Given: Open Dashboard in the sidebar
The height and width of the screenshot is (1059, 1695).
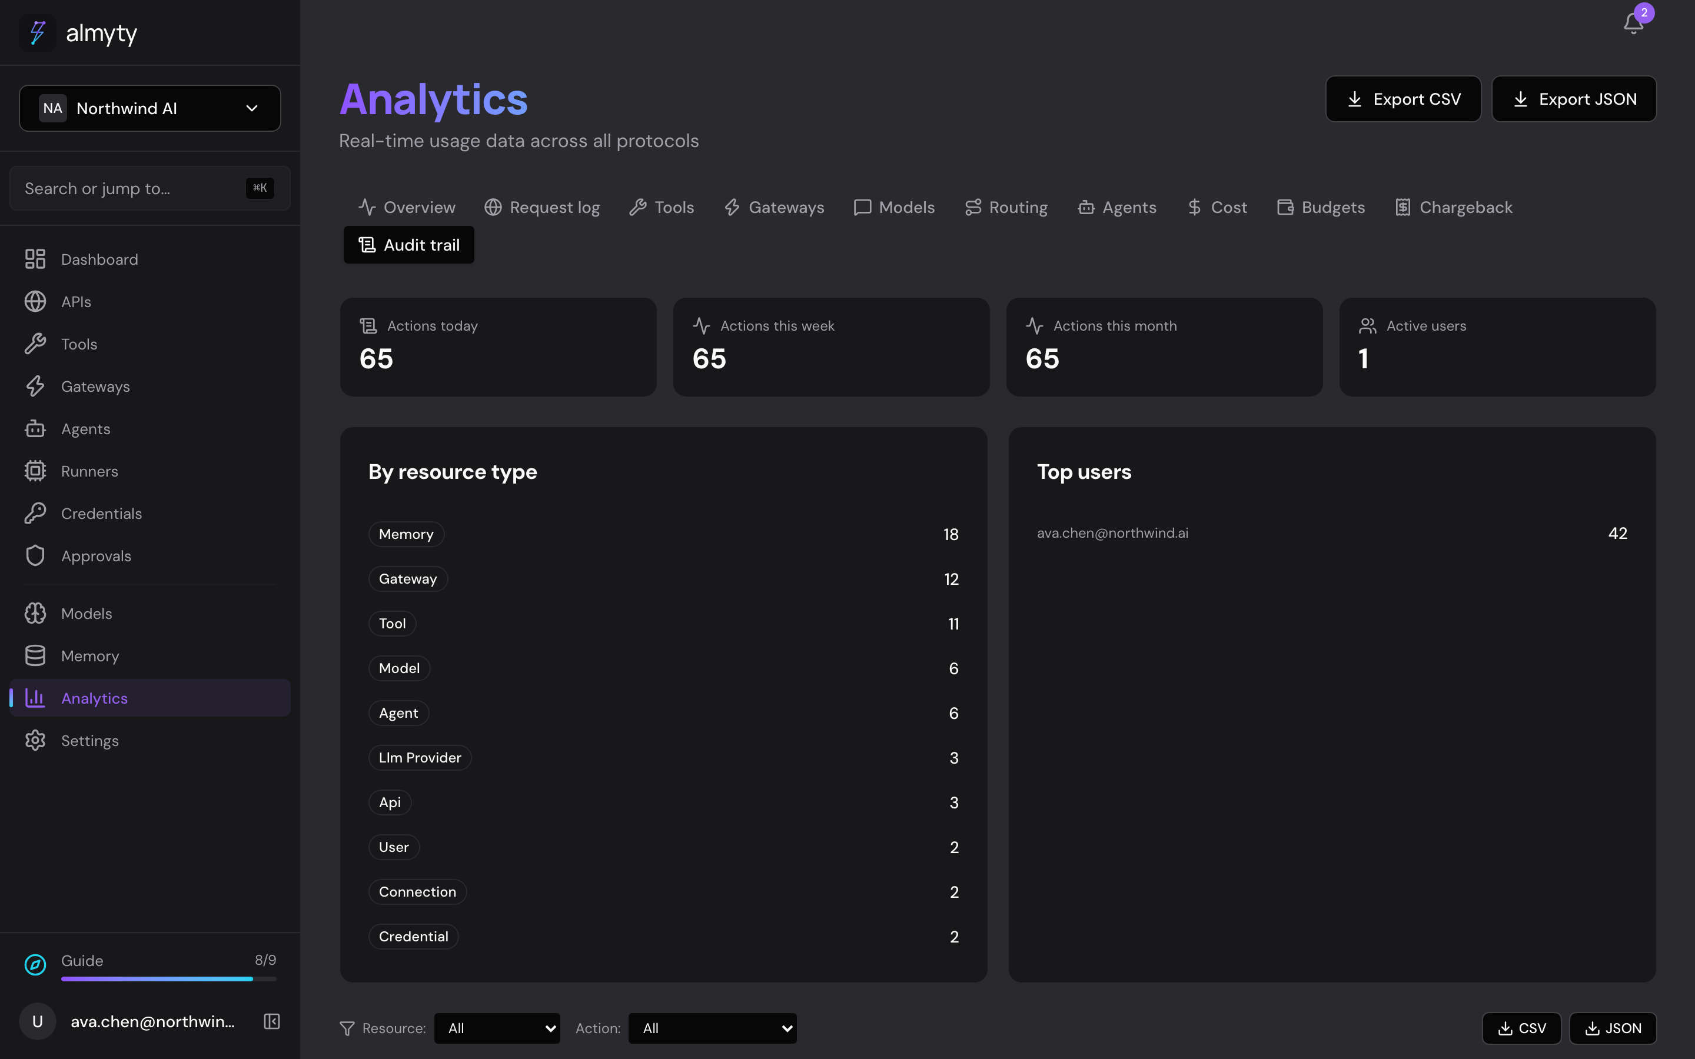Looking at the screenshot, I should [x=150, y=259].
